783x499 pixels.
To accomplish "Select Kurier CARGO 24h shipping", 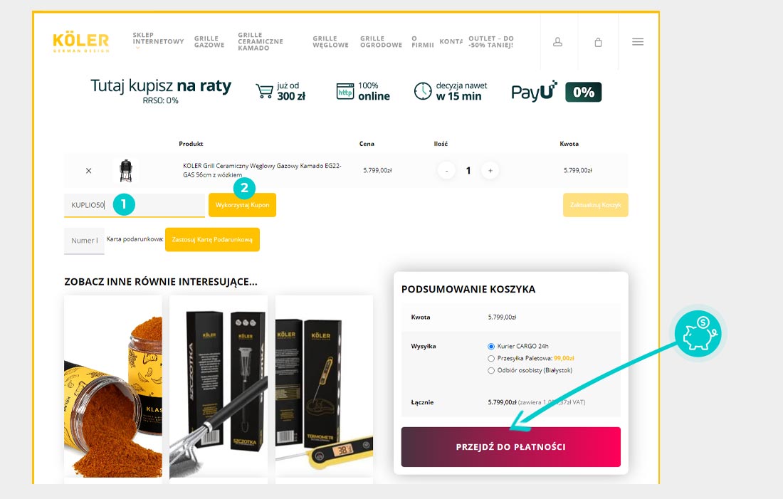I will (x=491, y=346).
